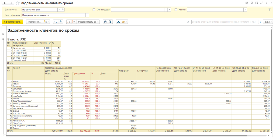Select the value 1 475,00 in Сириус row
Screen dimensions: 276x139
[x=127, y=111]
